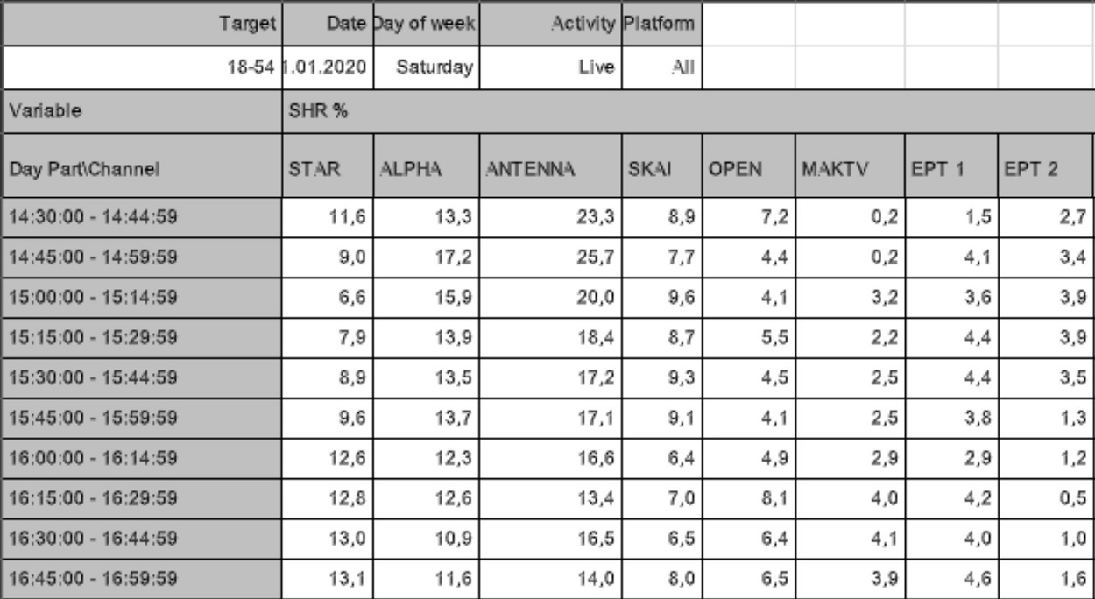Click the EPT 2 column header
This screenshot has height=599, width=1095.
pyautogui.click(x=1045, y=164)
